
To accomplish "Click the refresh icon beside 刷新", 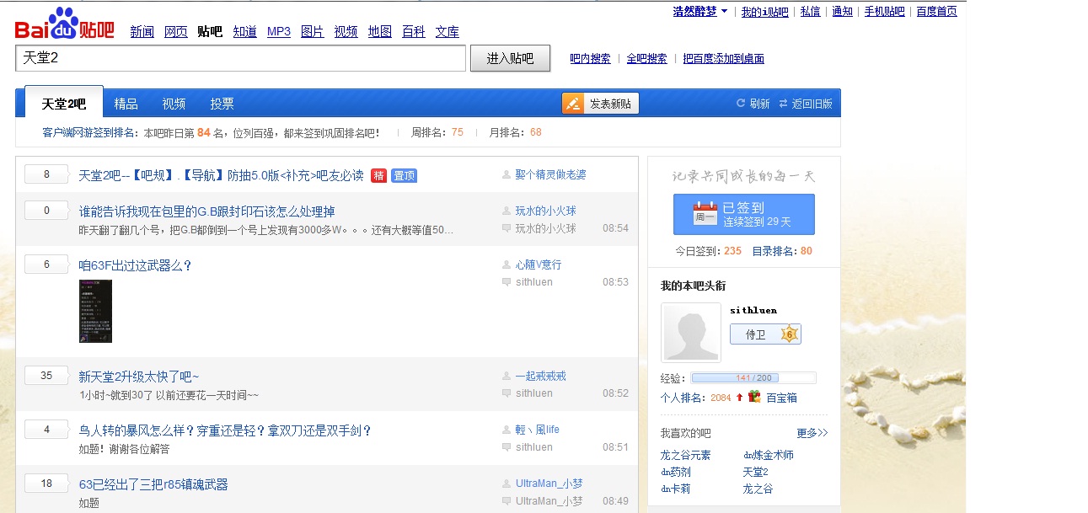I will 741,104.
